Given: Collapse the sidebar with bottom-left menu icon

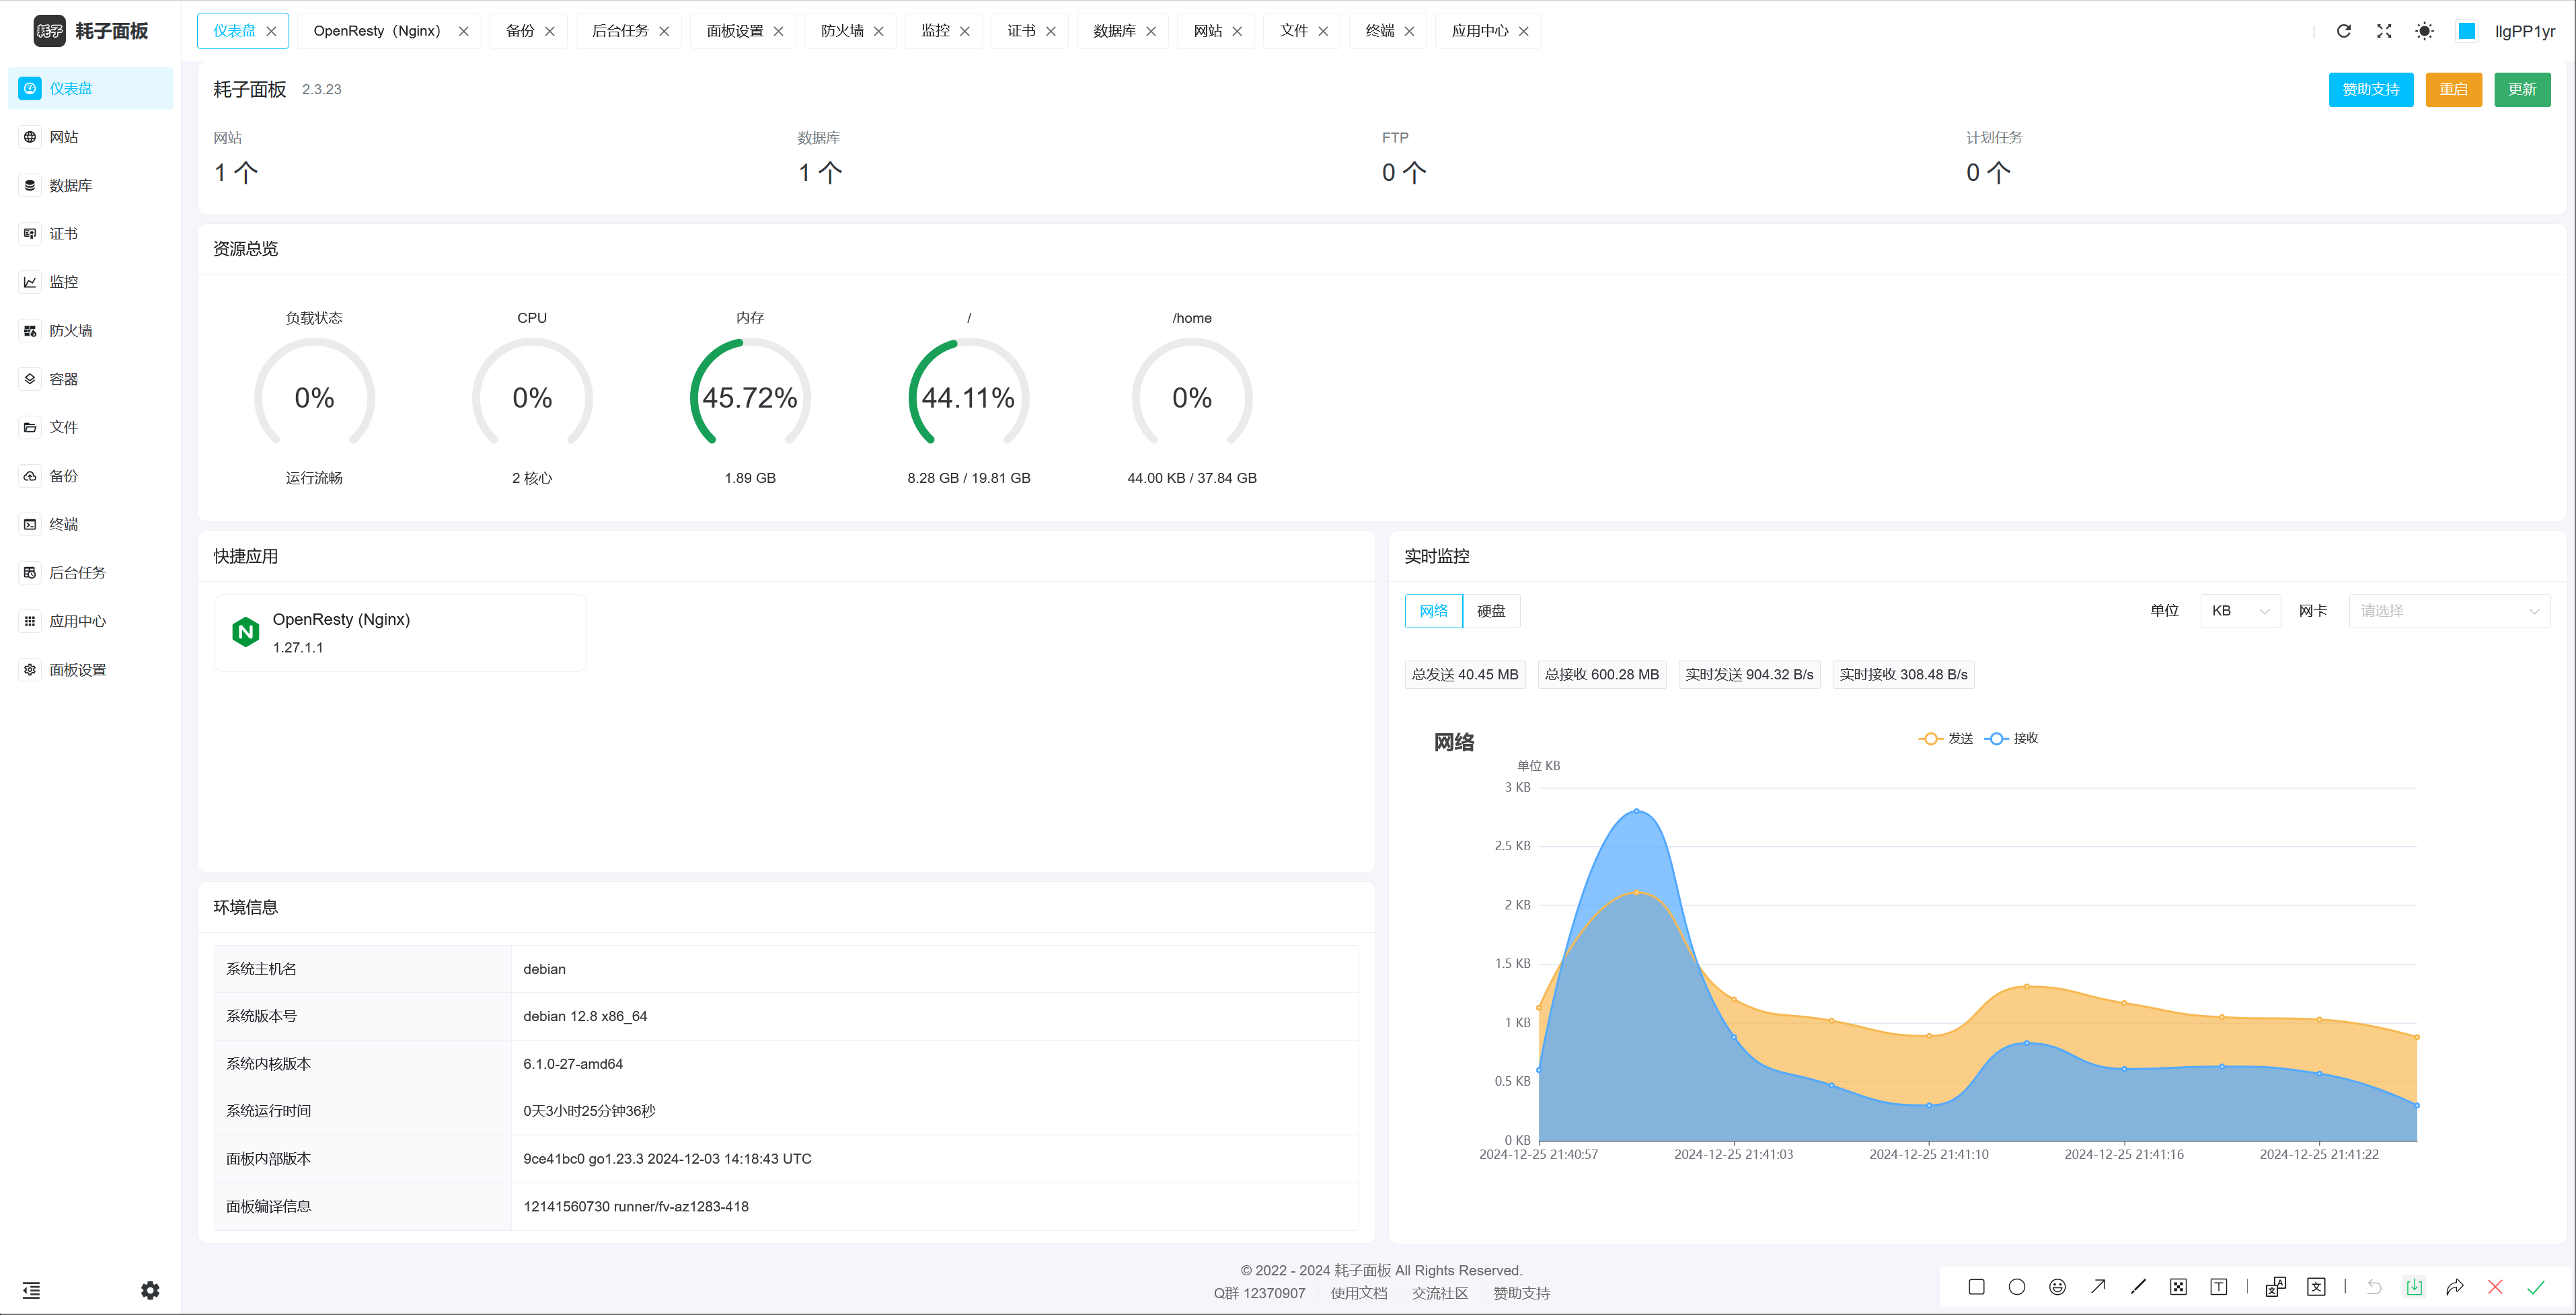Looking at the screenshot, I should coord(31,1290).
